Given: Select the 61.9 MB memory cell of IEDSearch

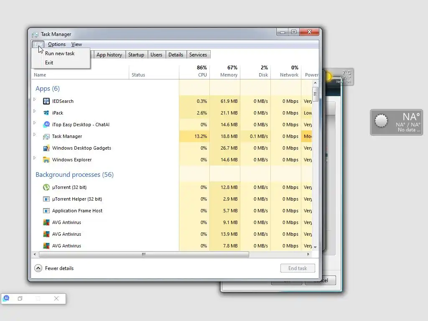Looking at the screenshot, I should 225,101.
